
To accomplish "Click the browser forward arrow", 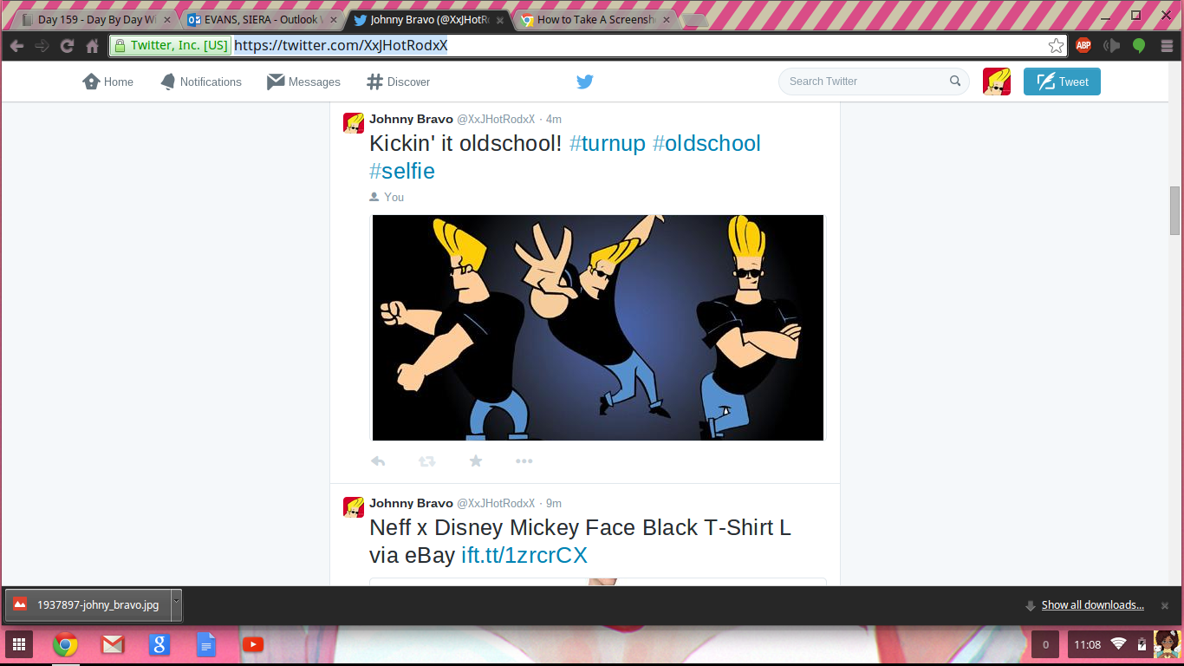I will [42, 46].
